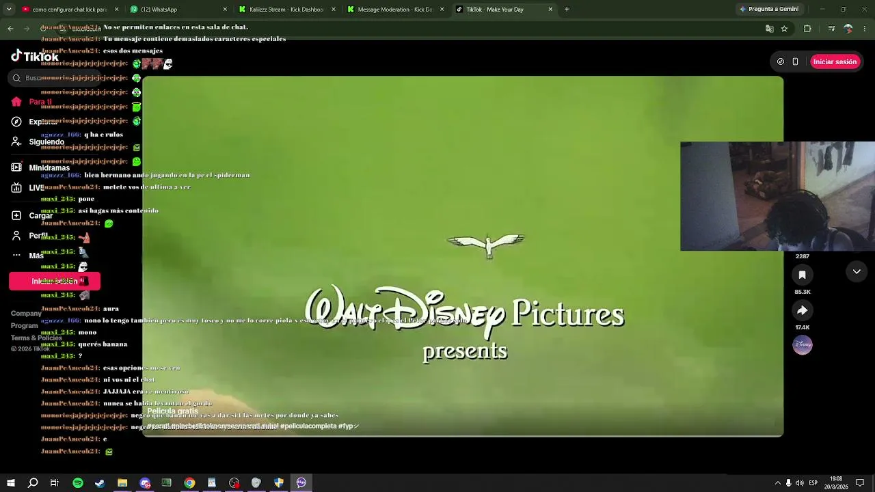875x492 pixels.
Task: Show hidden system tray icons
Action: point(777,483)
